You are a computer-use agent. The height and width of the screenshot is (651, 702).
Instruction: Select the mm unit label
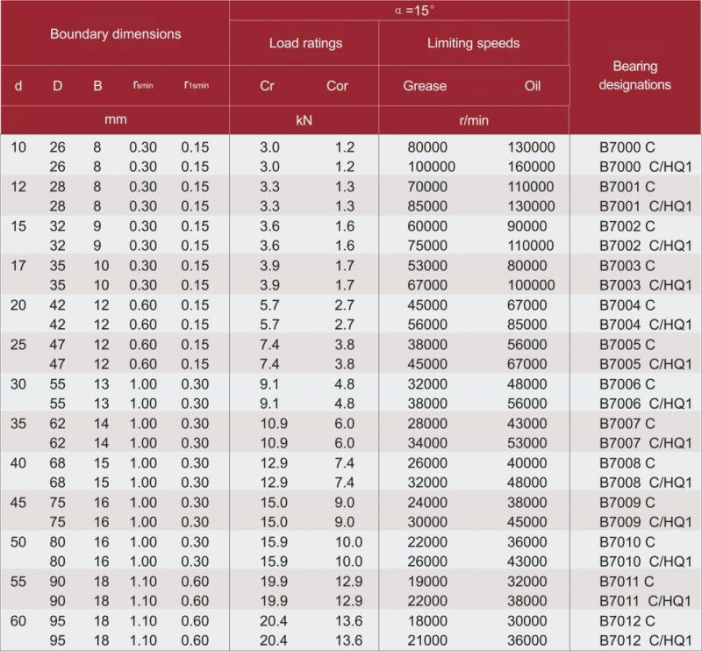115,120
